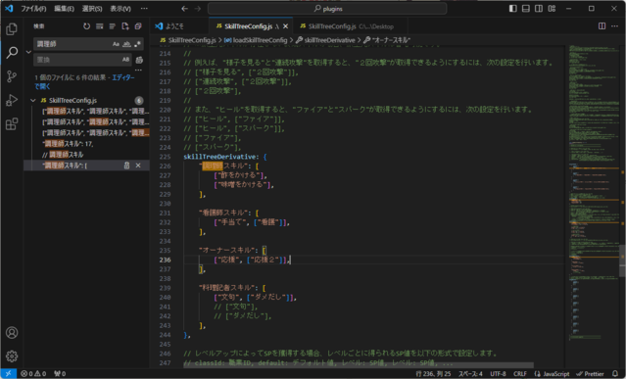The image size is (626, 379).
Task: Collapse all search results
Action: point(138,26)
